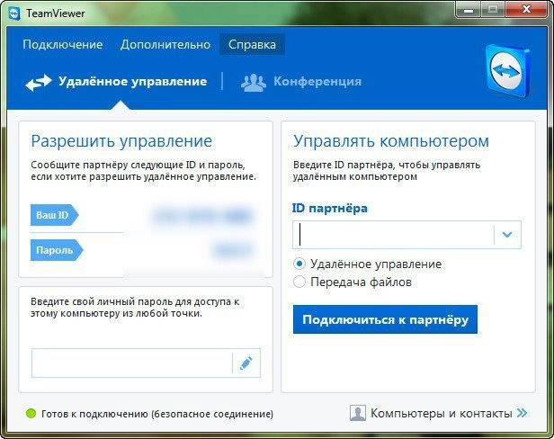Open the Справка menu

point(252,45)
